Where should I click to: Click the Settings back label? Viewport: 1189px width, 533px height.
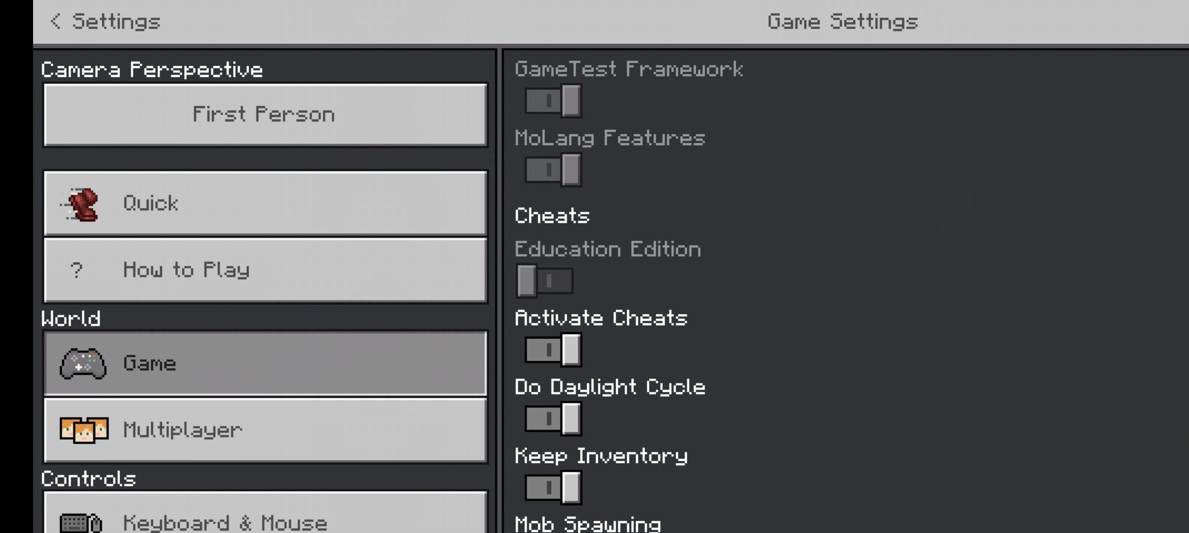click(x=117, y=22)
